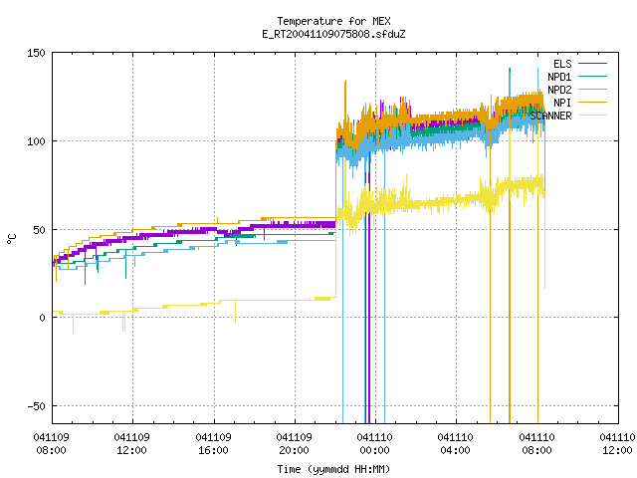Click the y-axis value 150
The image size is (637, 478).
tap(36, 53)
